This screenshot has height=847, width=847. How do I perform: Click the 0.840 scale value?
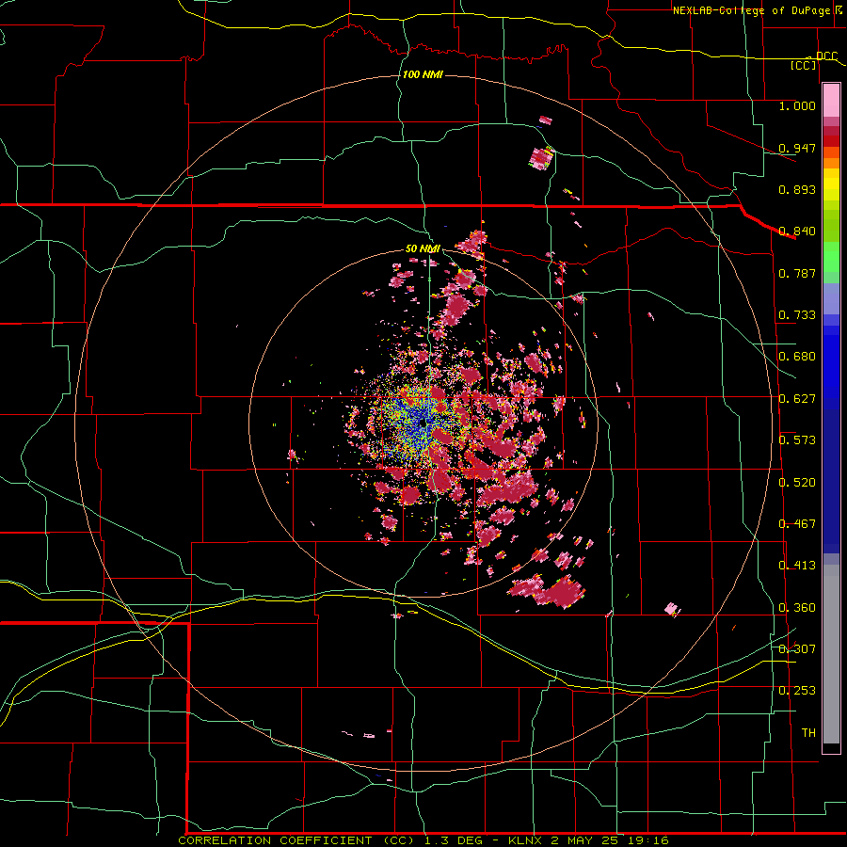[x=797, y=232]
